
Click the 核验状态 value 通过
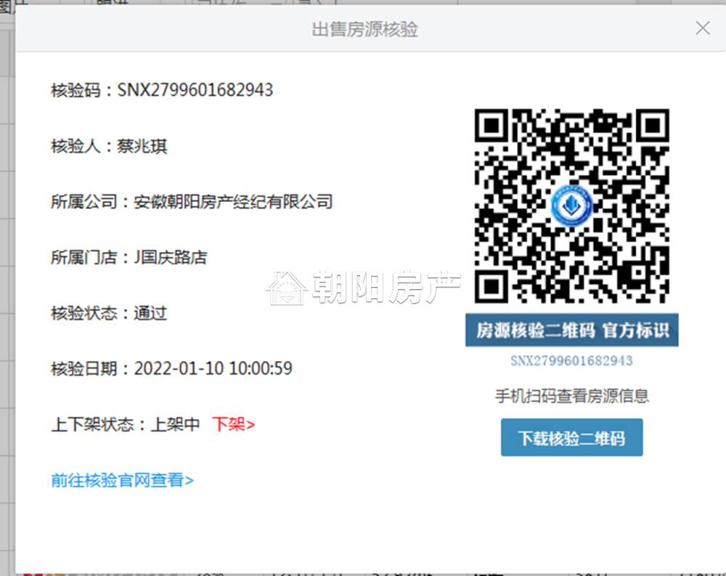(150, 313)
